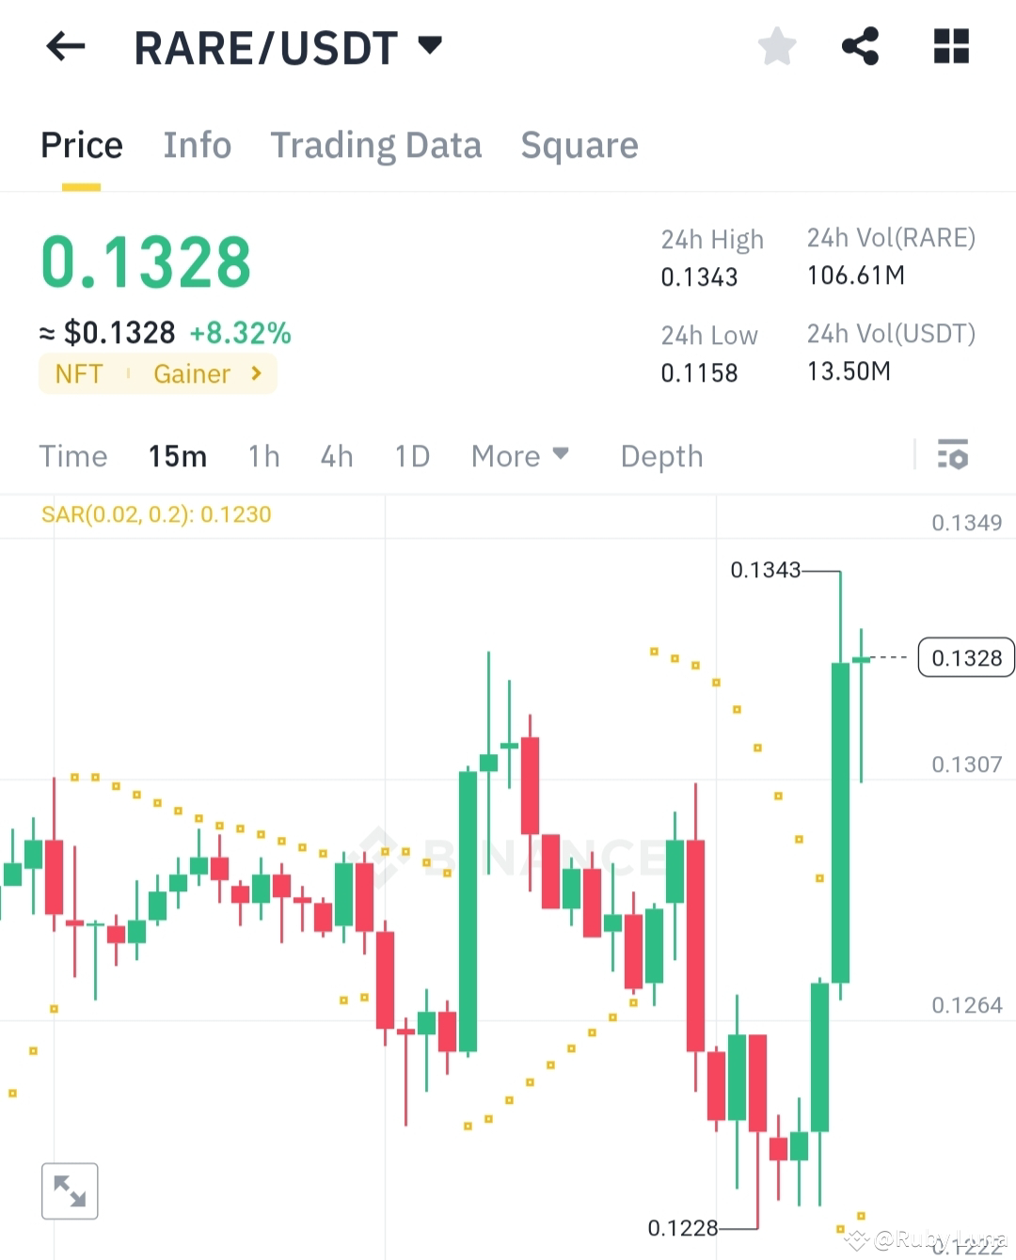Click the star icon to favorite RARE/USDT

[x=777, y=46]
